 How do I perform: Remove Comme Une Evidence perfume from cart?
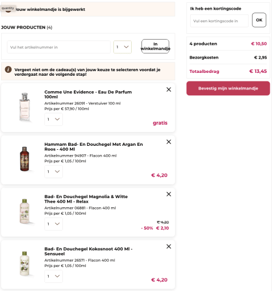(x=168, y=90)
